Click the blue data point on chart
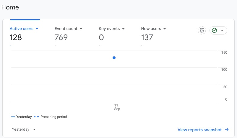The image size is (237, 138). (114, 58)
